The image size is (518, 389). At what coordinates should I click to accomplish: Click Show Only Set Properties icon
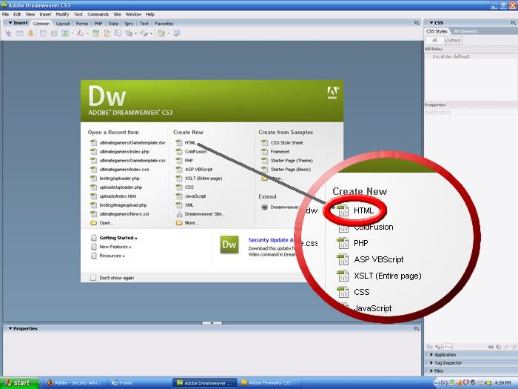point(448,347)
